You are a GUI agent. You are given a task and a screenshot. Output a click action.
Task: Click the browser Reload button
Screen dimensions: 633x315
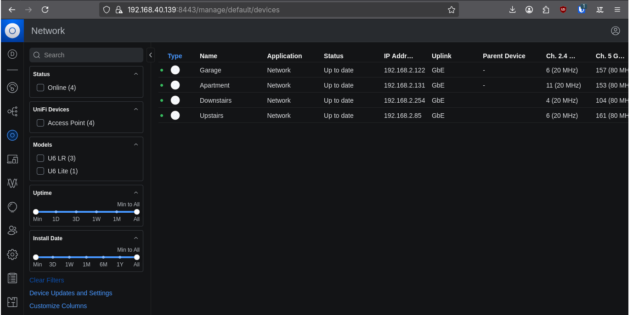coord(45,10)
